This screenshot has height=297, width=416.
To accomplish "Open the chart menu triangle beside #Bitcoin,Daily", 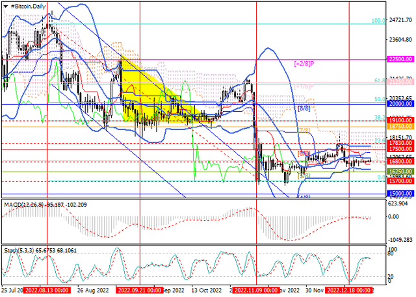I will (x=6, y=6).
